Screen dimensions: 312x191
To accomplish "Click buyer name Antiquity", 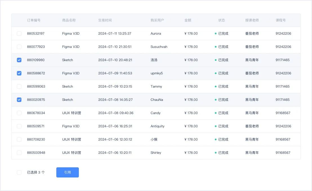I will click(157, 126).
